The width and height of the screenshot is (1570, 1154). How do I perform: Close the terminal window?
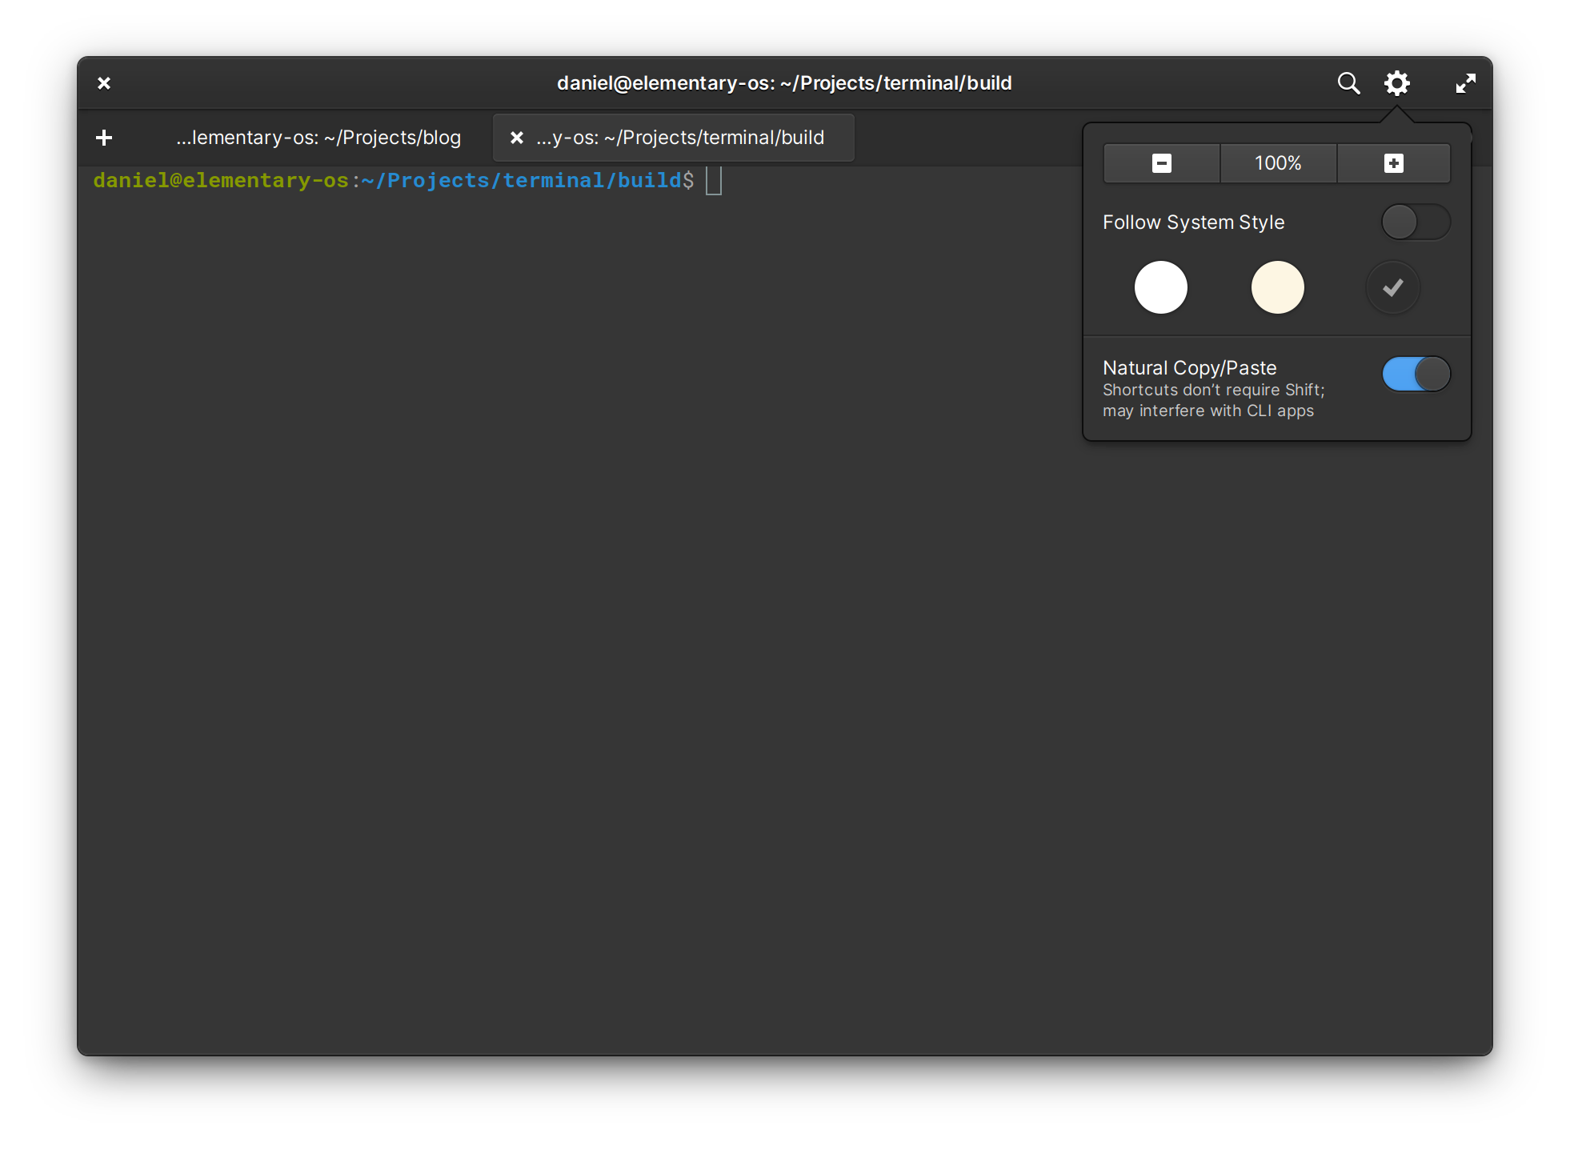[104, 83]
